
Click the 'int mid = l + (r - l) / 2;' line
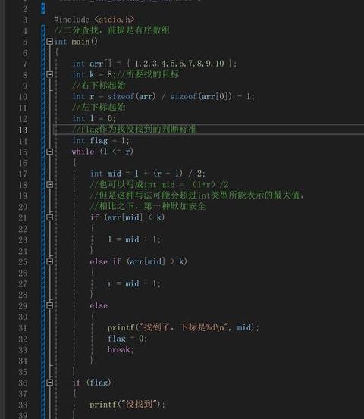point(148,174)
